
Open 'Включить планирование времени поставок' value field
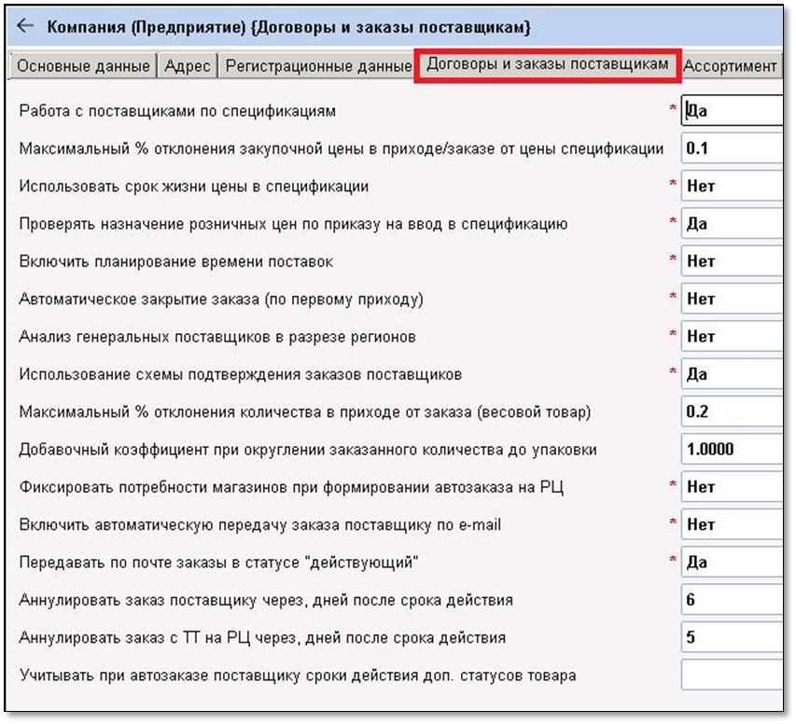[732, 261]
